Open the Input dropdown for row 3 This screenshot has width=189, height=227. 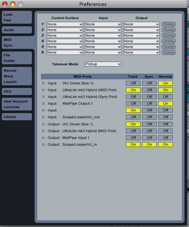coord(103,35)
